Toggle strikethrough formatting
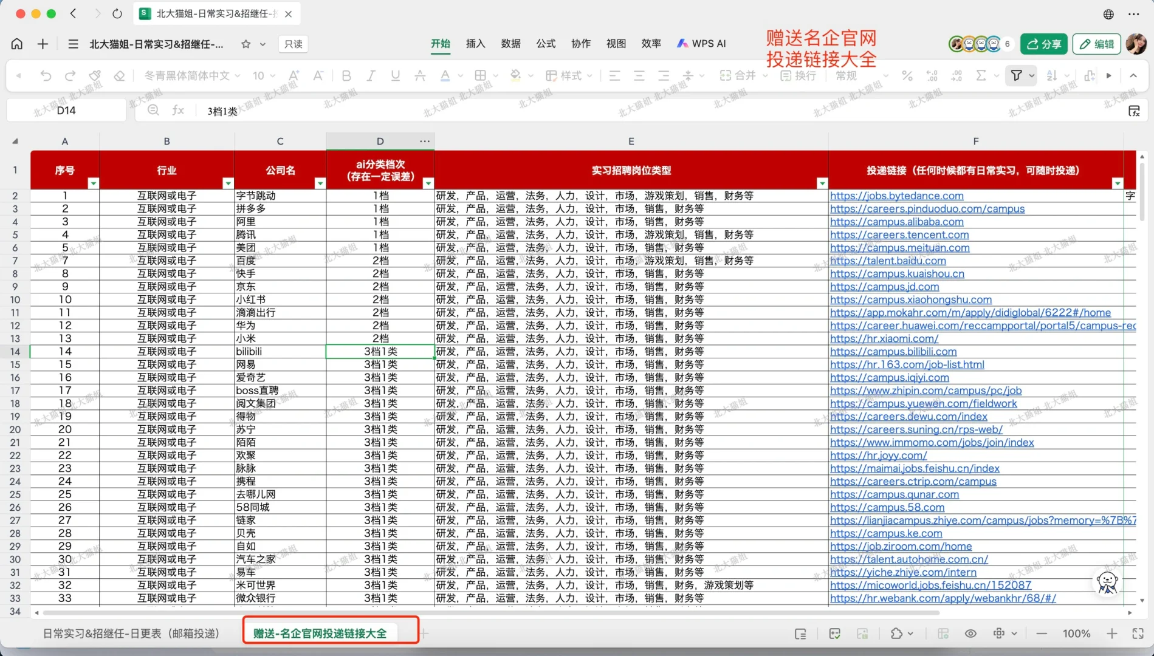The height and width of the screenshot is (656, 1154). click(420, 75)
